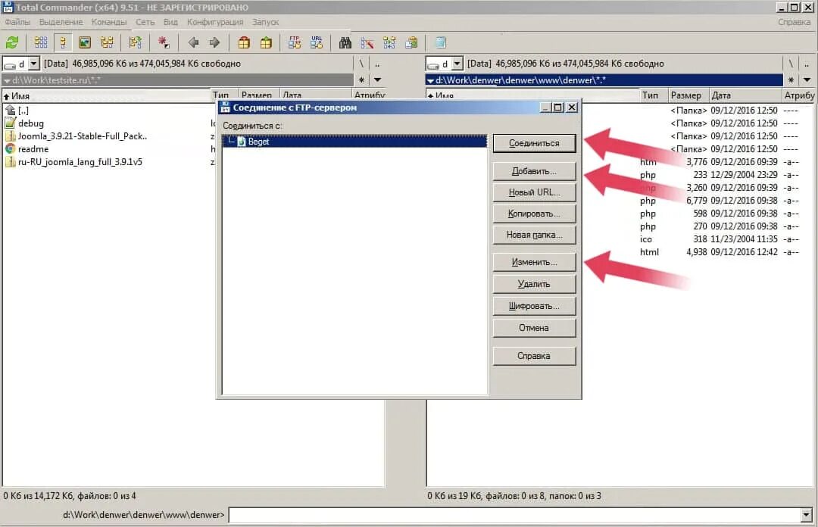Select the readme file in left panel
The width and height of the screenshot is (818, 527).
point(33,149)
